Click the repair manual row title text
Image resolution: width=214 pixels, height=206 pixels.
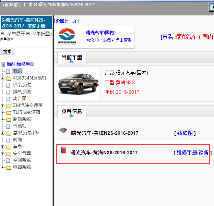104,153
